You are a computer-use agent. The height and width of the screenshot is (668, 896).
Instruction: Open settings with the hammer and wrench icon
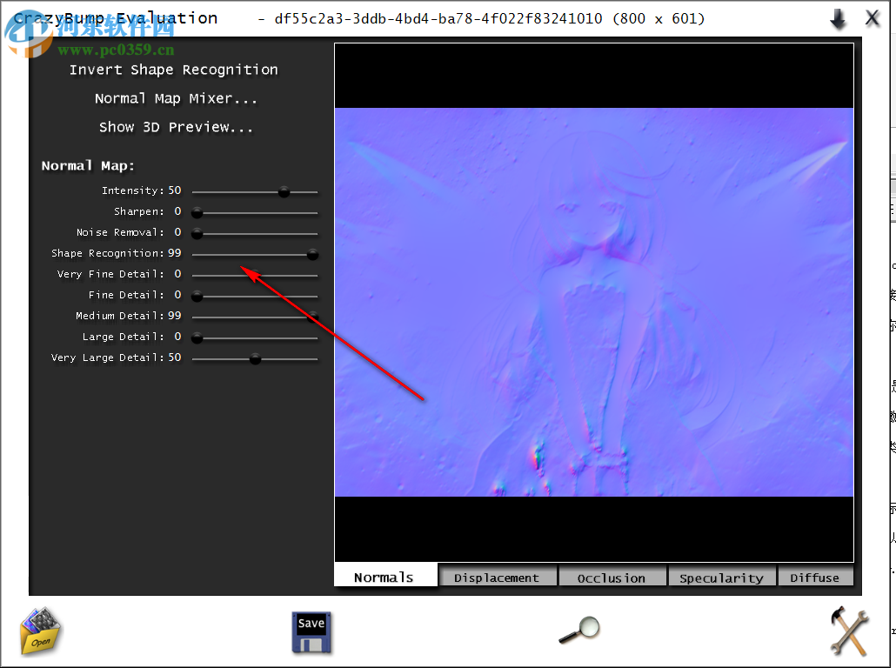tap(849, 631)
